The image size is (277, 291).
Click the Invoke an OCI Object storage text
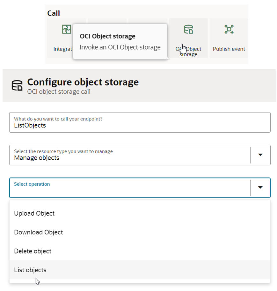tap(120, 47)
